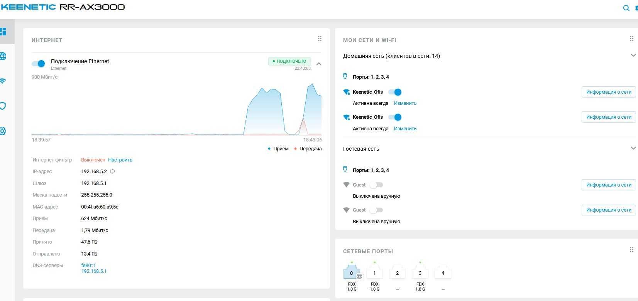Open the dashboard icon in sidebar
The width and height of the screenshot is (638, 301).
coord(3,32)
